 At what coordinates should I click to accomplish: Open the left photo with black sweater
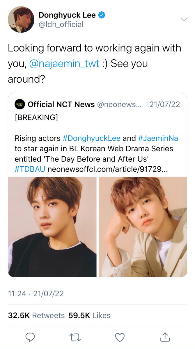coord(52,227)
